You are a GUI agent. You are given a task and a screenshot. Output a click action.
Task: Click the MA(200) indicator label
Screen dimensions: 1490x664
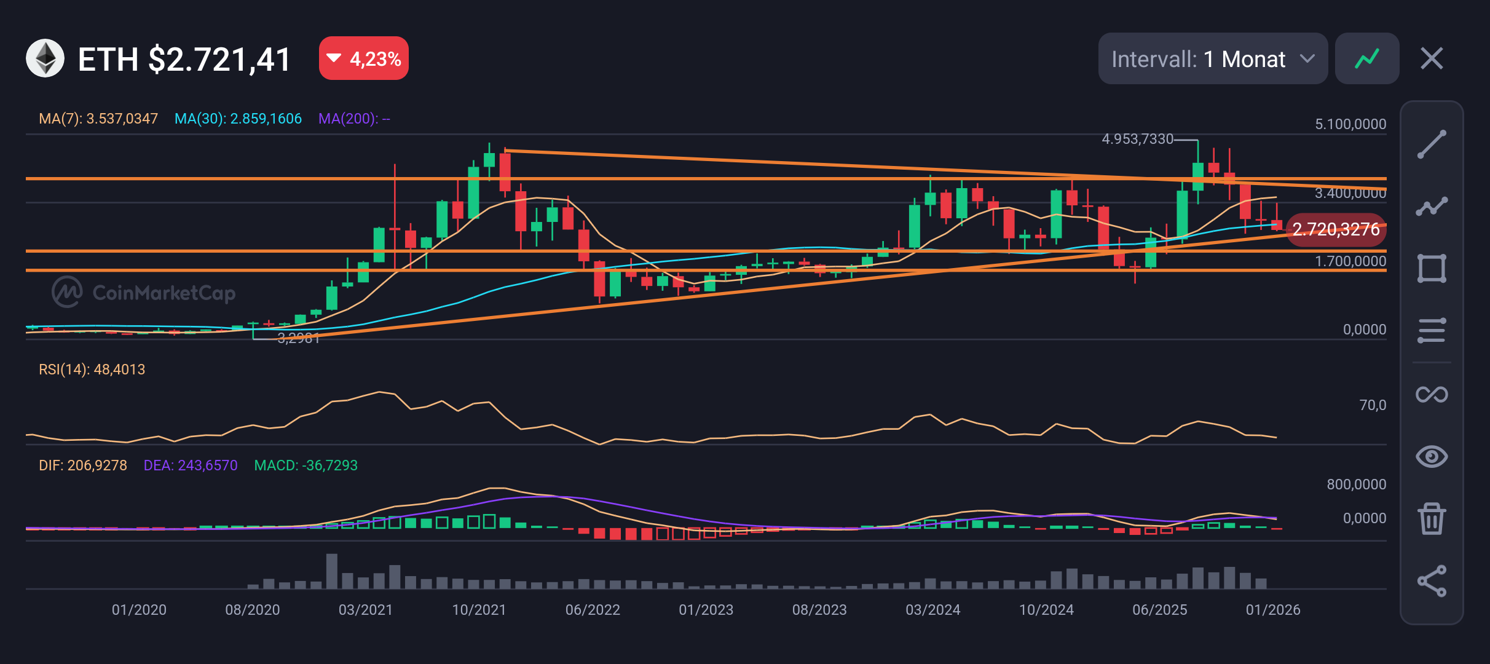[x=354, y=119]
